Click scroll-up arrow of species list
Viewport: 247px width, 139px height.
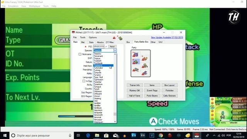click(115, 54)
